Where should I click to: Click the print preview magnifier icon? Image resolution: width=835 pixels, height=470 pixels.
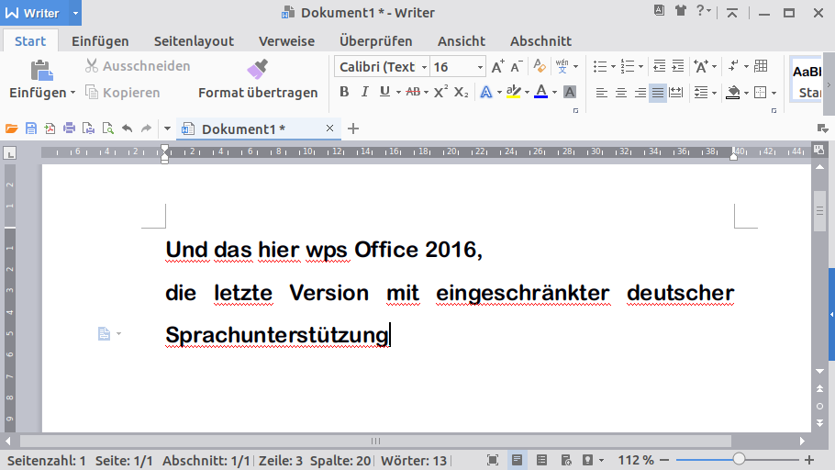(107, 129)
